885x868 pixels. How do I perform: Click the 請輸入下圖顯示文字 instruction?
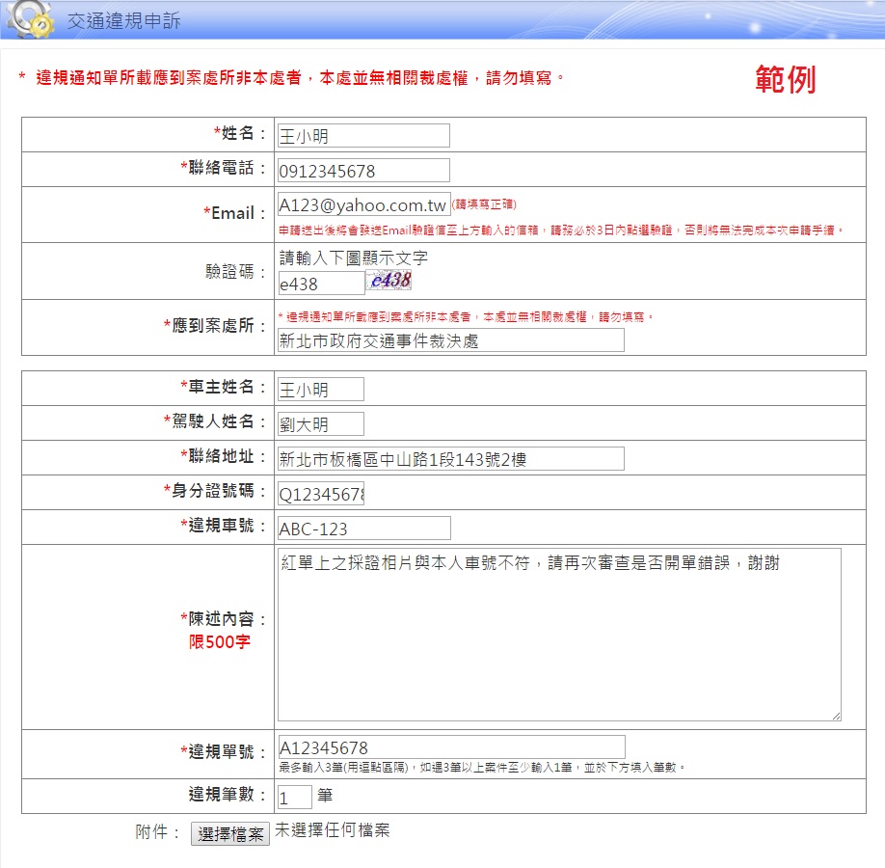click(x=353, y=258)
